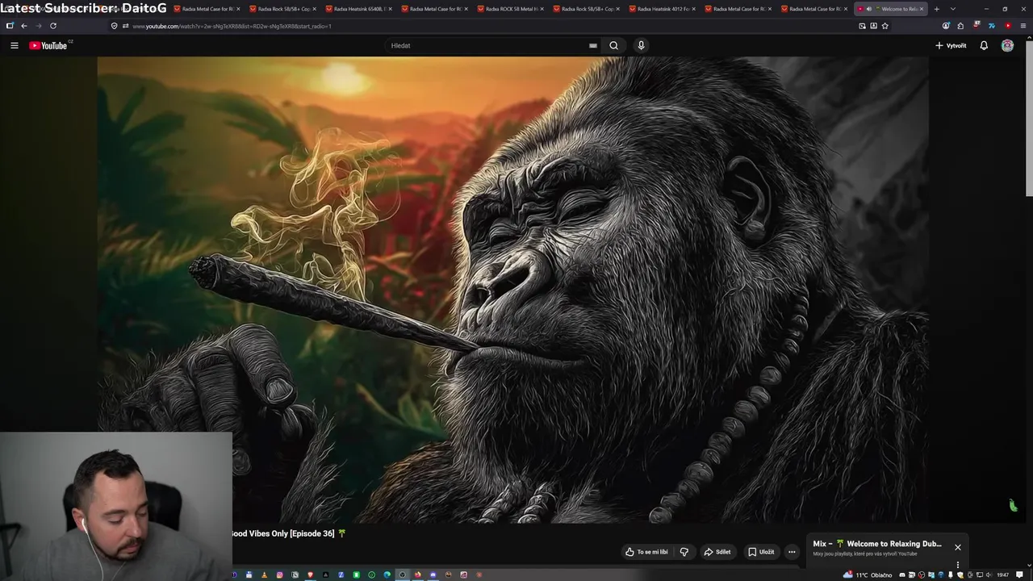Go to the YouTube home logo
Viewport: 1033px width, 581px height.
pos(49,45)
